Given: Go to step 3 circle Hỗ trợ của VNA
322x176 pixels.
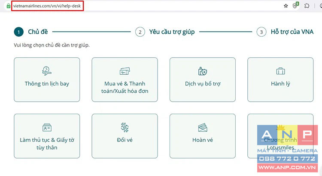Looking at the screenshot, I should point(261,32).
